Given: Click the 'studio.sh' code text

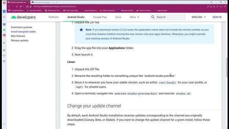Looking at the screenshot, I should point(183,94).
